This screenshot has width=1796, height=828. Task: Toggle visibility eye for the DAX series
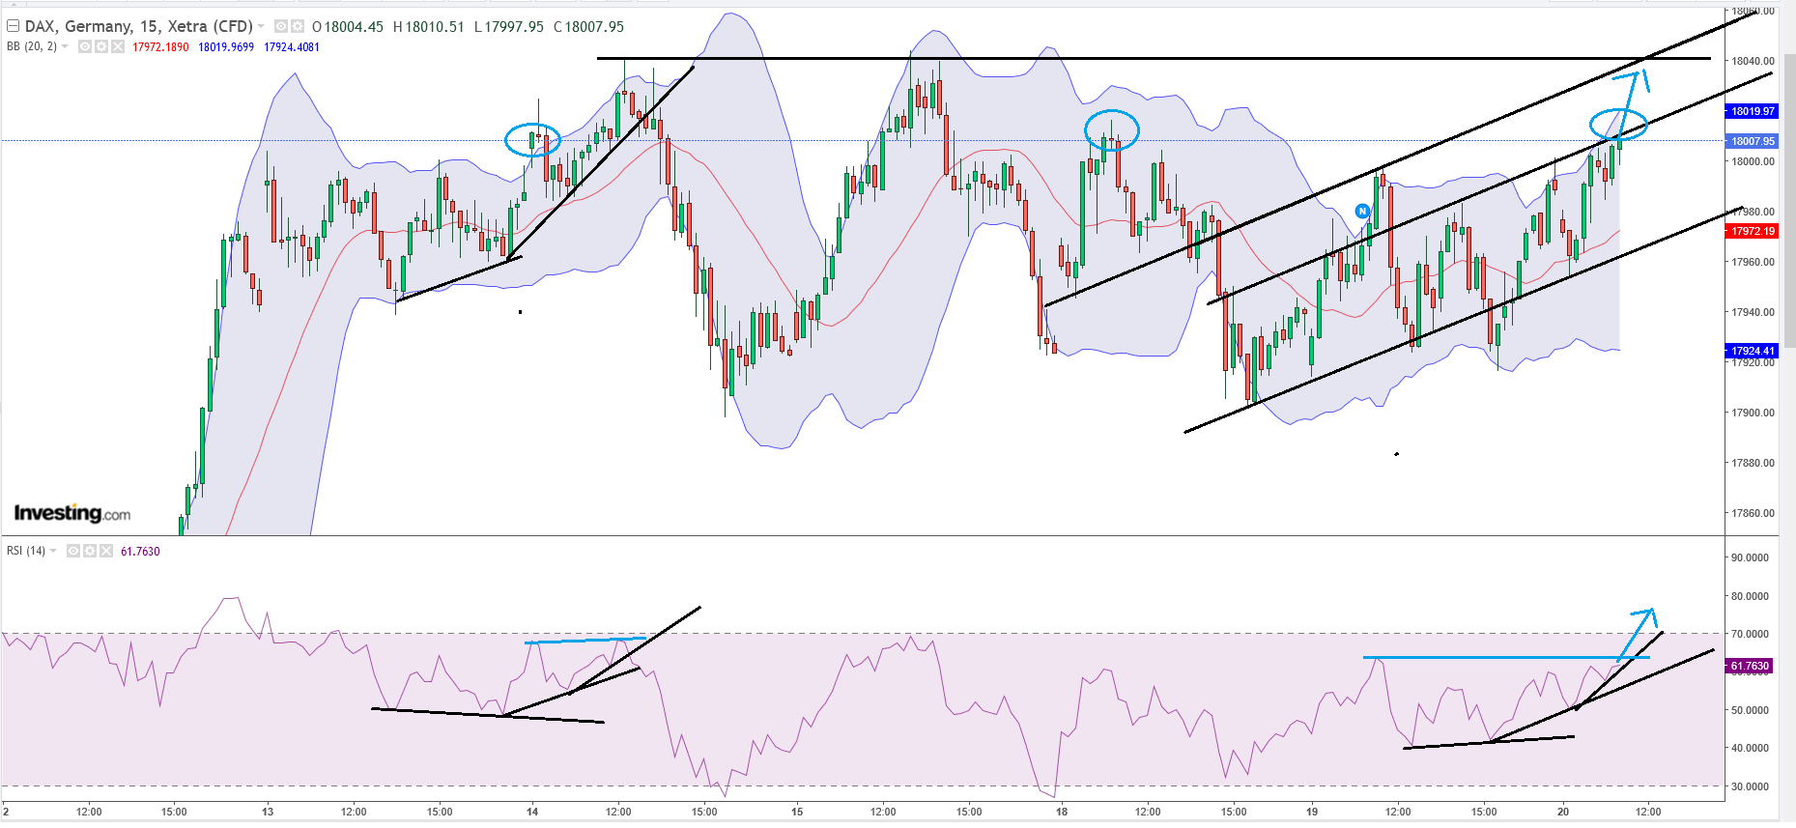281,26
